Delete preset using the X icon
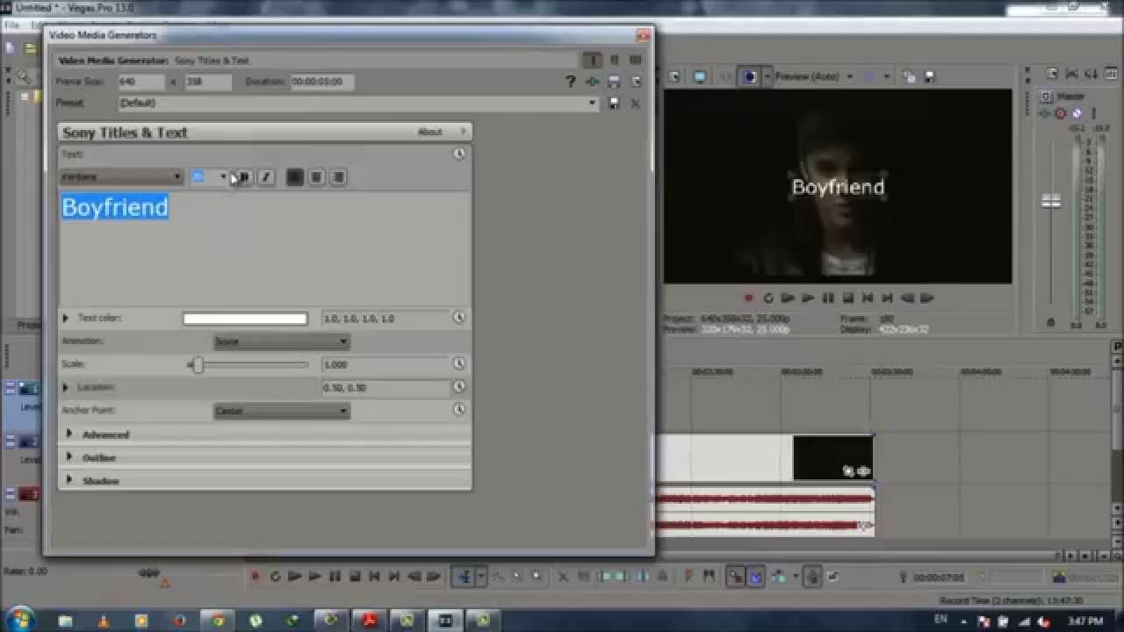This screenshot has height=632, width=1124. coord(636,103)
